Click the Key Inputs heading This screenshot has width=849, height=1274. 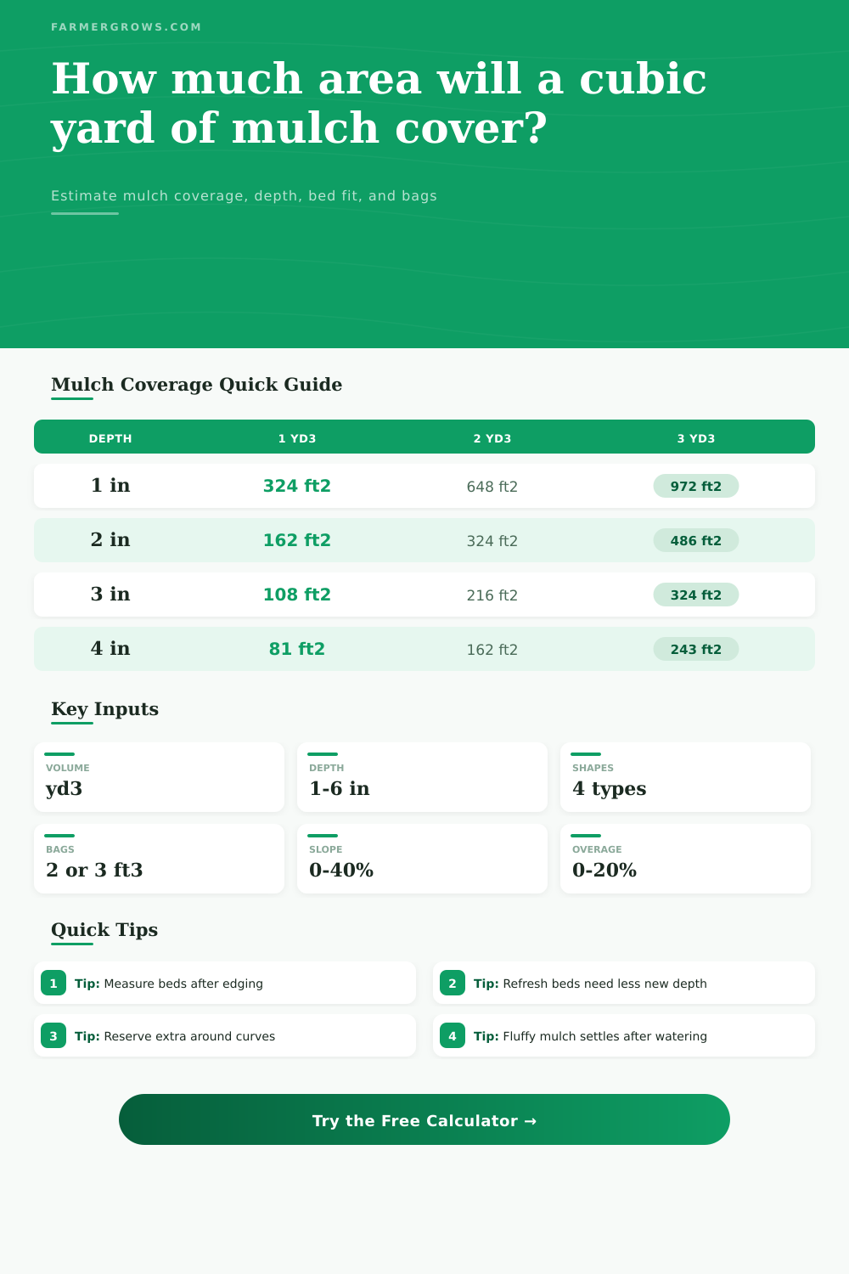coord(104,709)
